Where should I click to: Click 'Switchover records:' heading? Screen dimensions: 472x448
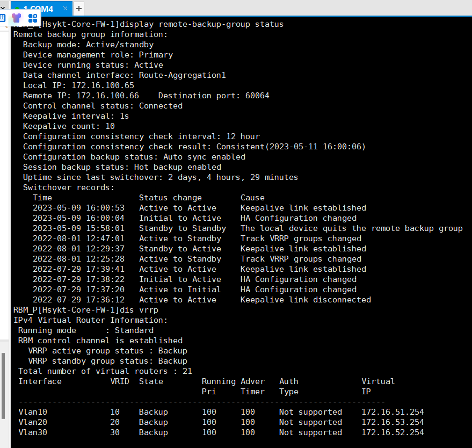click(69, 187)
